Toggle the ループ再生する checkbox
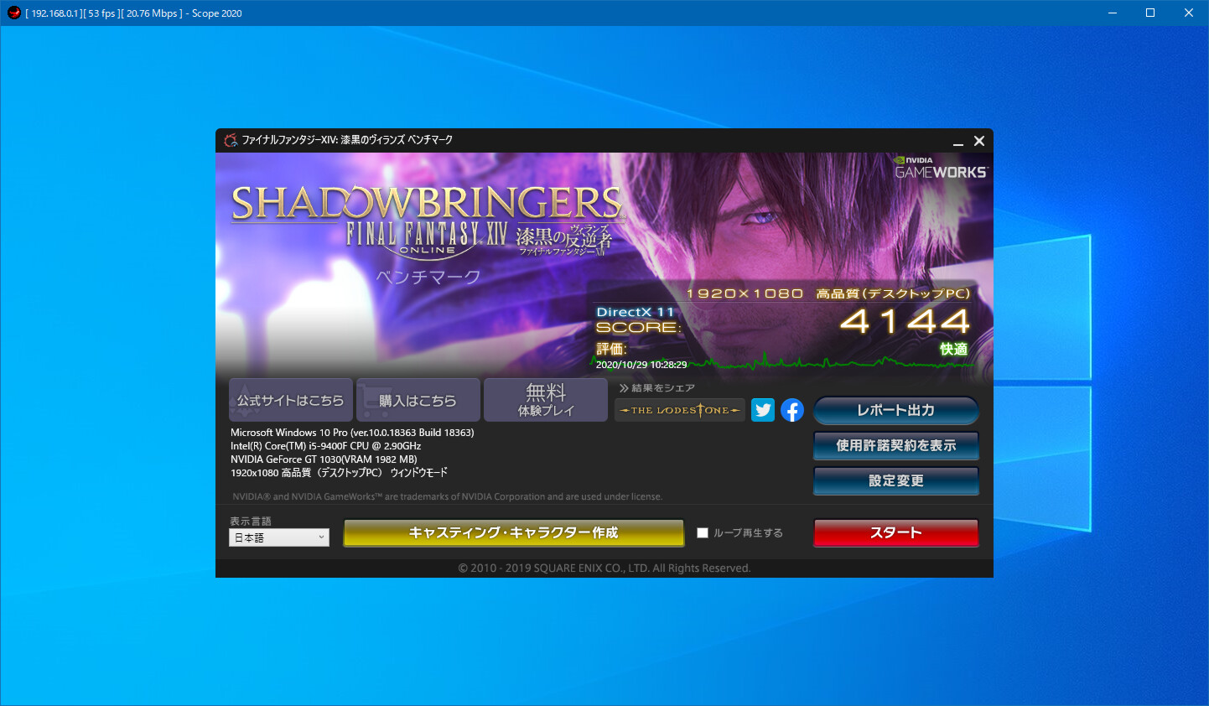This screenshot has height=706, width=1209. (703, 532)
